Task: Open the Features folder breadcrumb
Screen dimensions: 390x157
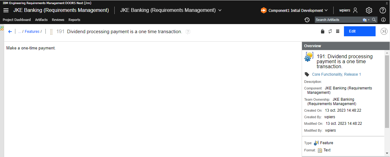Action: point(32,32)
